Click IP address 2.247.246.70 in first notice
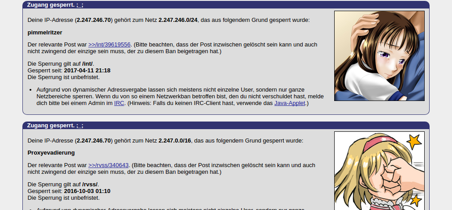Screen dimensions: 452x210 pos(94,20)
